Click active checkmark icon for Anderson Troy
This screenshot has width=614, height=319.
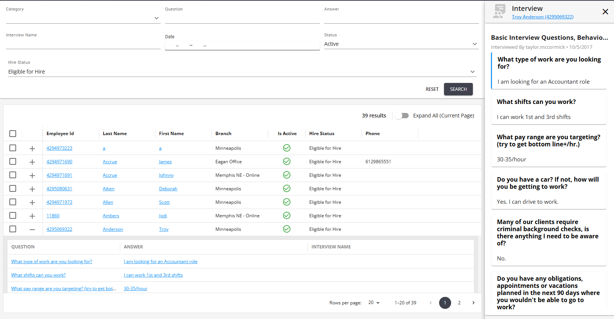pyautogui.click(x=287, y=229)
